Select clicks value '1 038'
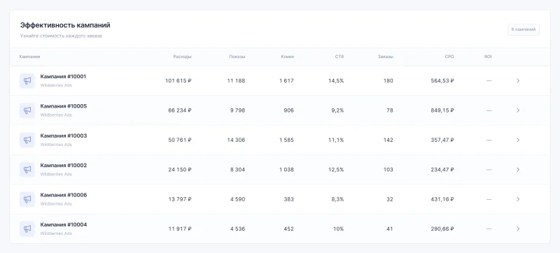 286,170
